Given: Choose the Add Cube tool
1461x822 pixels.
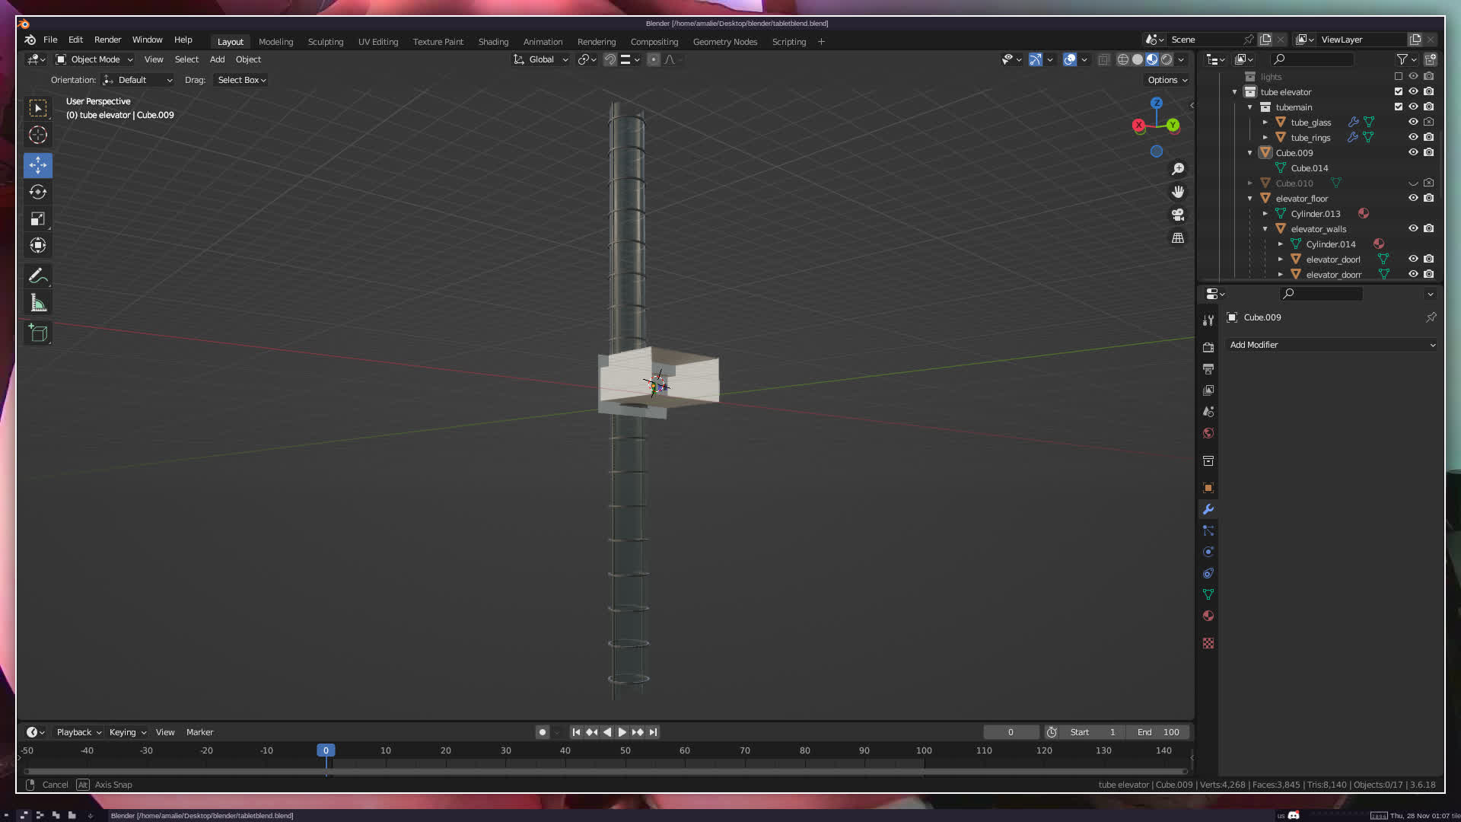Looking at the screenshot, I should pyautogui.click(x=38, y=333).
